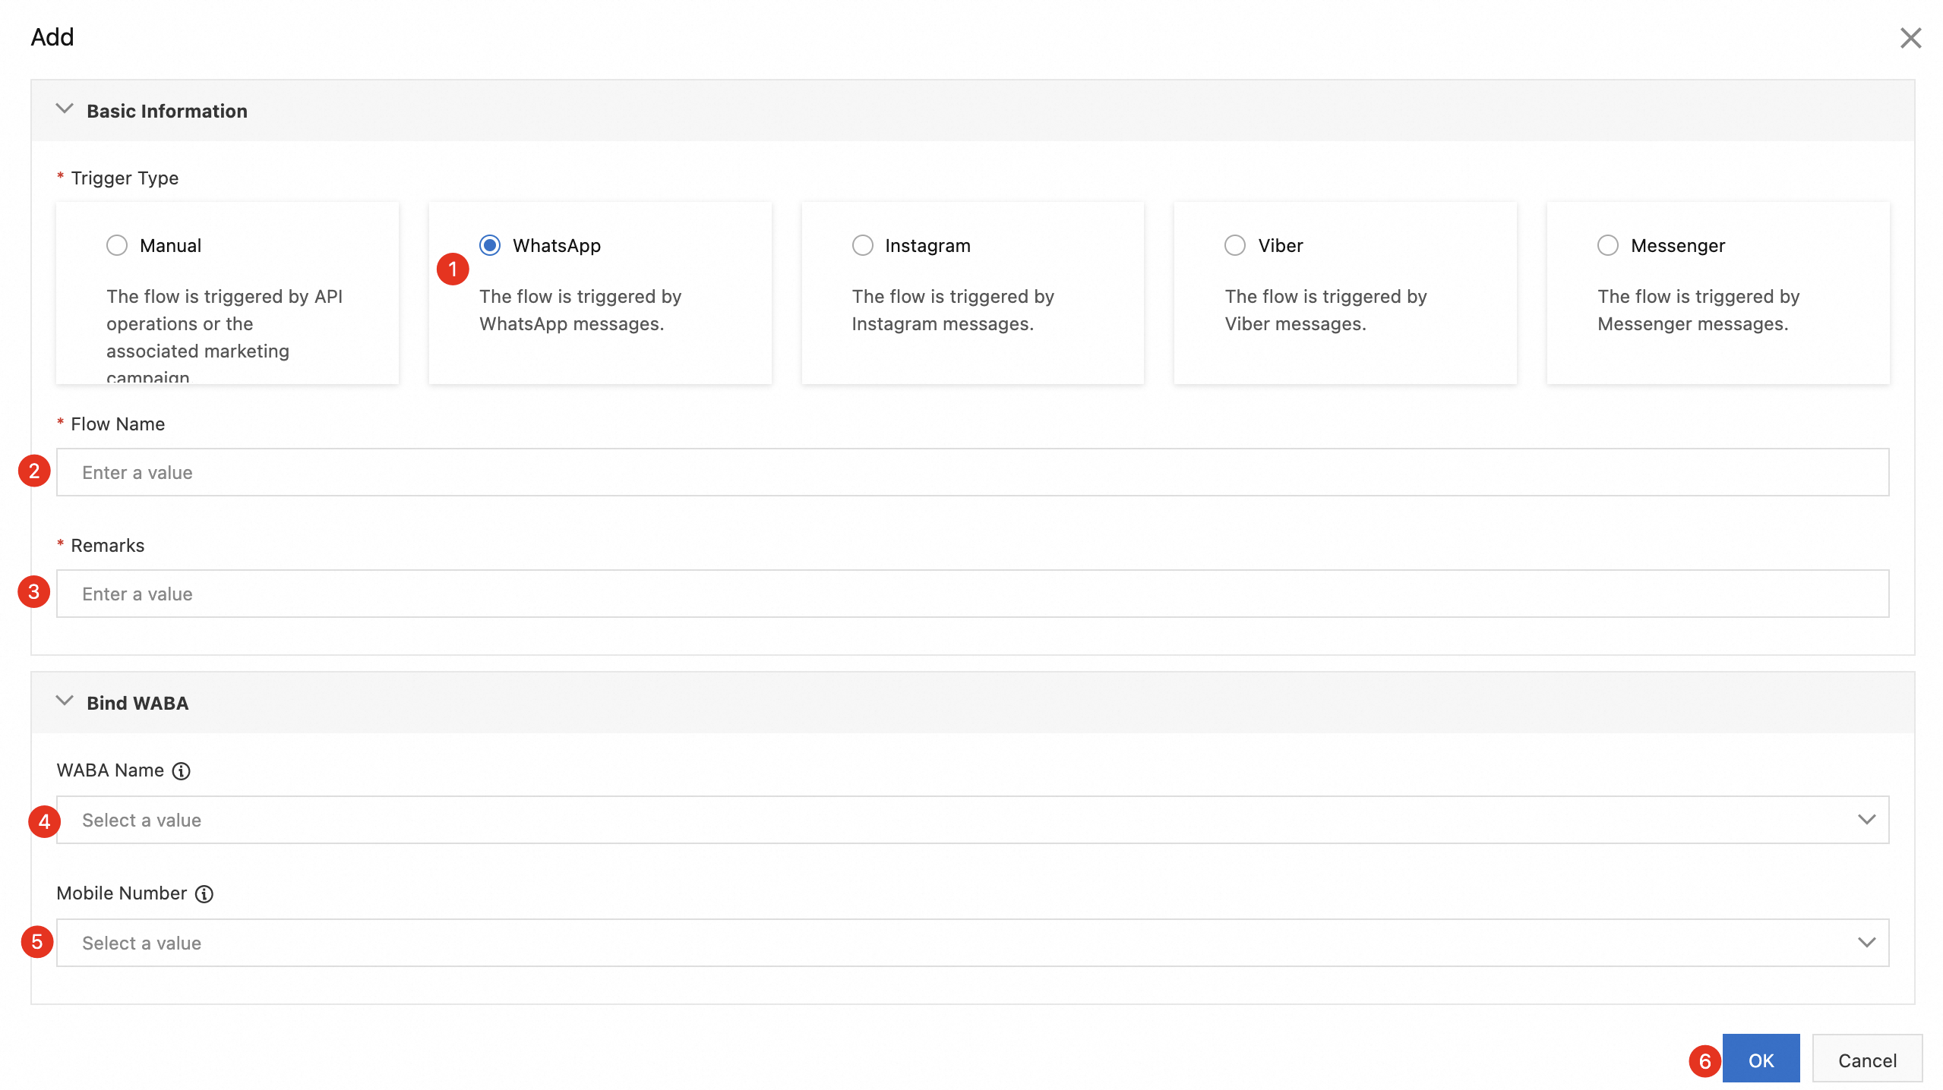Select the WhatsApp trigger type radio

coord(490,246)
